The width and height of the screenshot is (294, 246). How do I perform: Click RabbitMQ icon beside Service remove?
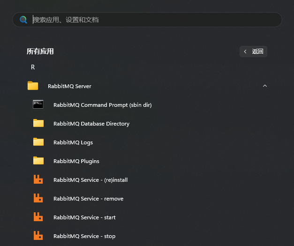pos(38,198)
